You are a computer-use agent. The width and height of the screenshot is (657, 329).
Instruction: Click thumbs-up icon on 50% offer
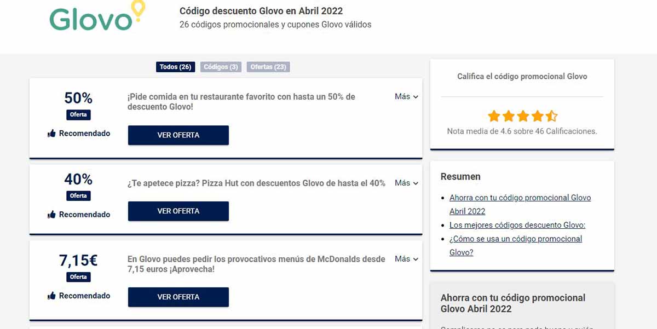coord(52,134)
